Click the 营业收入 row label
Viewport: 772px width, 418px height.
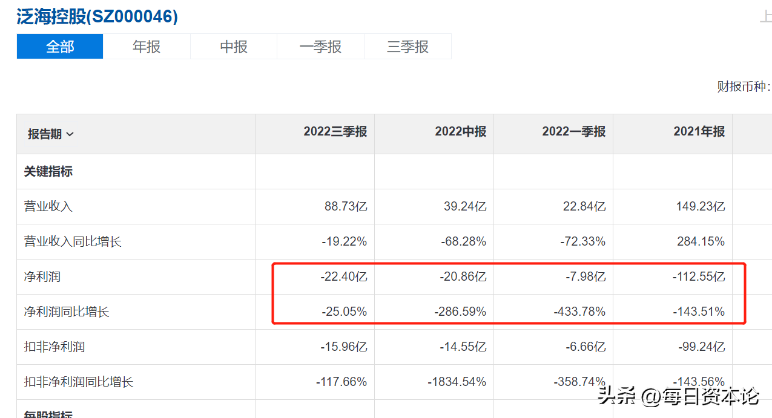point(48,206)
